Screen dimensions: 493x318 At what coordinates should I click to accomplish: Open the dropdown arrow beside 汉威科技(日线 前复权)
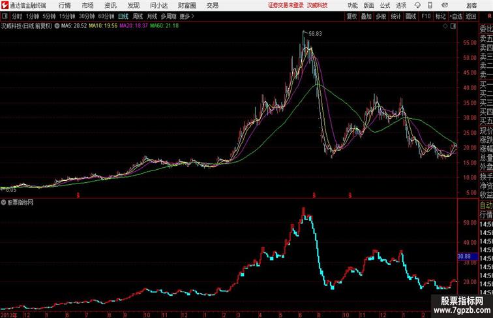pos(57,26)
